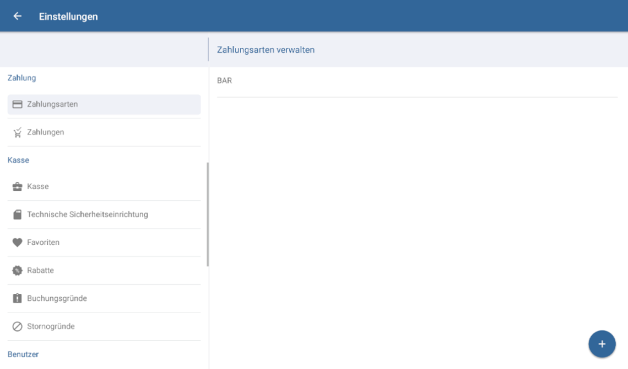This screenshot has width=628, height=369.
Task: Click the sidebar vertical scrollbar
Action: [208, 214]
